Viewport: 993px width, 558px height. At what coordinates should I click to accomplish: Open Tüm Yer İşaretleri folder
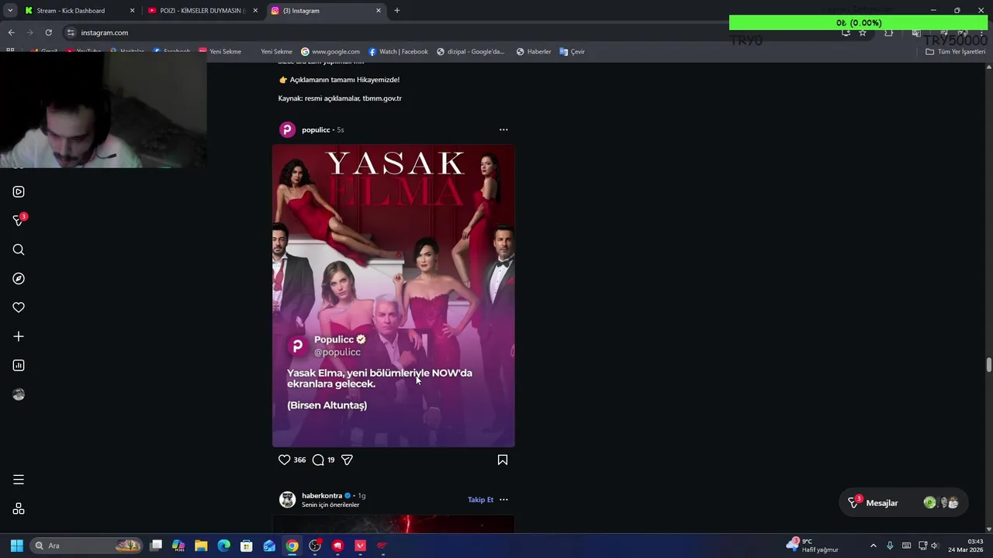click(x=955, y=52)
